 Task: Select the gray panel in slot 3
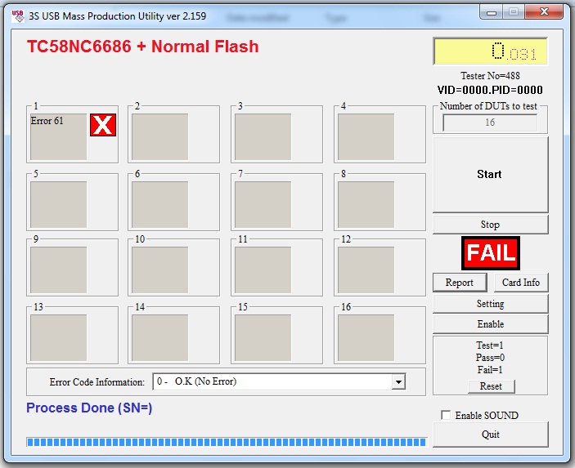coord(263,136)
